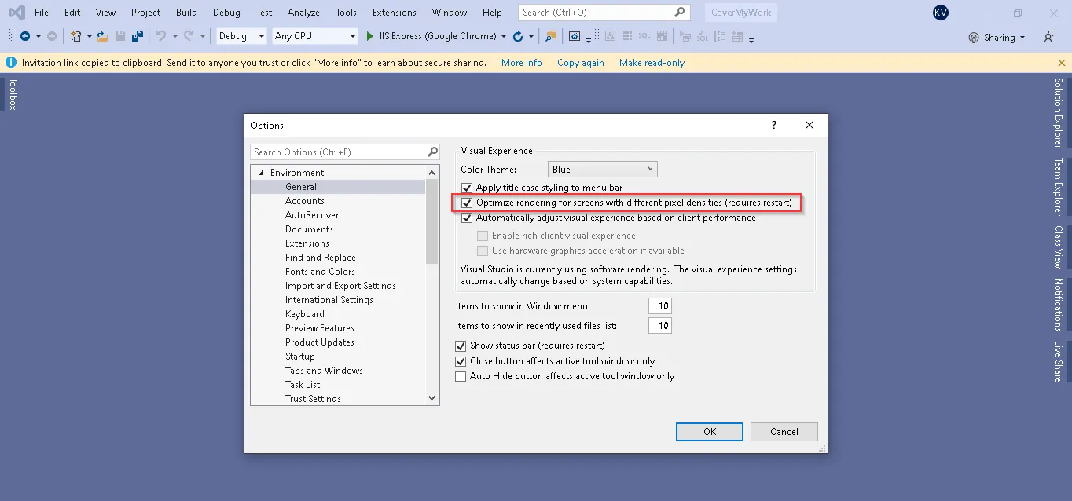This screenshot has width=1072, height=501.
Task: Follow the More info link
Action: coord(522,63)
